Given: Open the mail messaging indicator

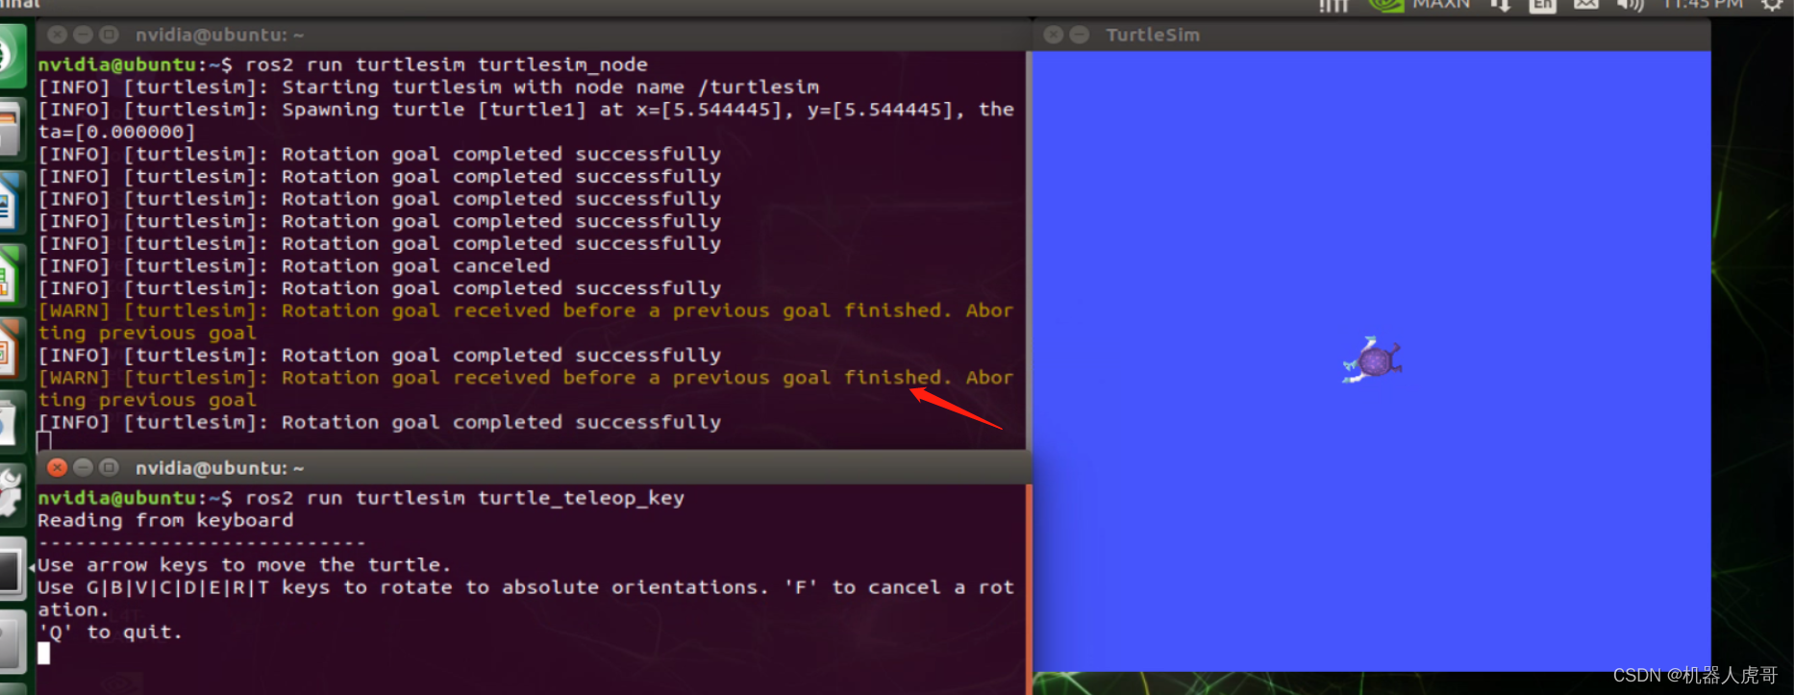Looking at the screenshot, I should (x=1586, y=5).
